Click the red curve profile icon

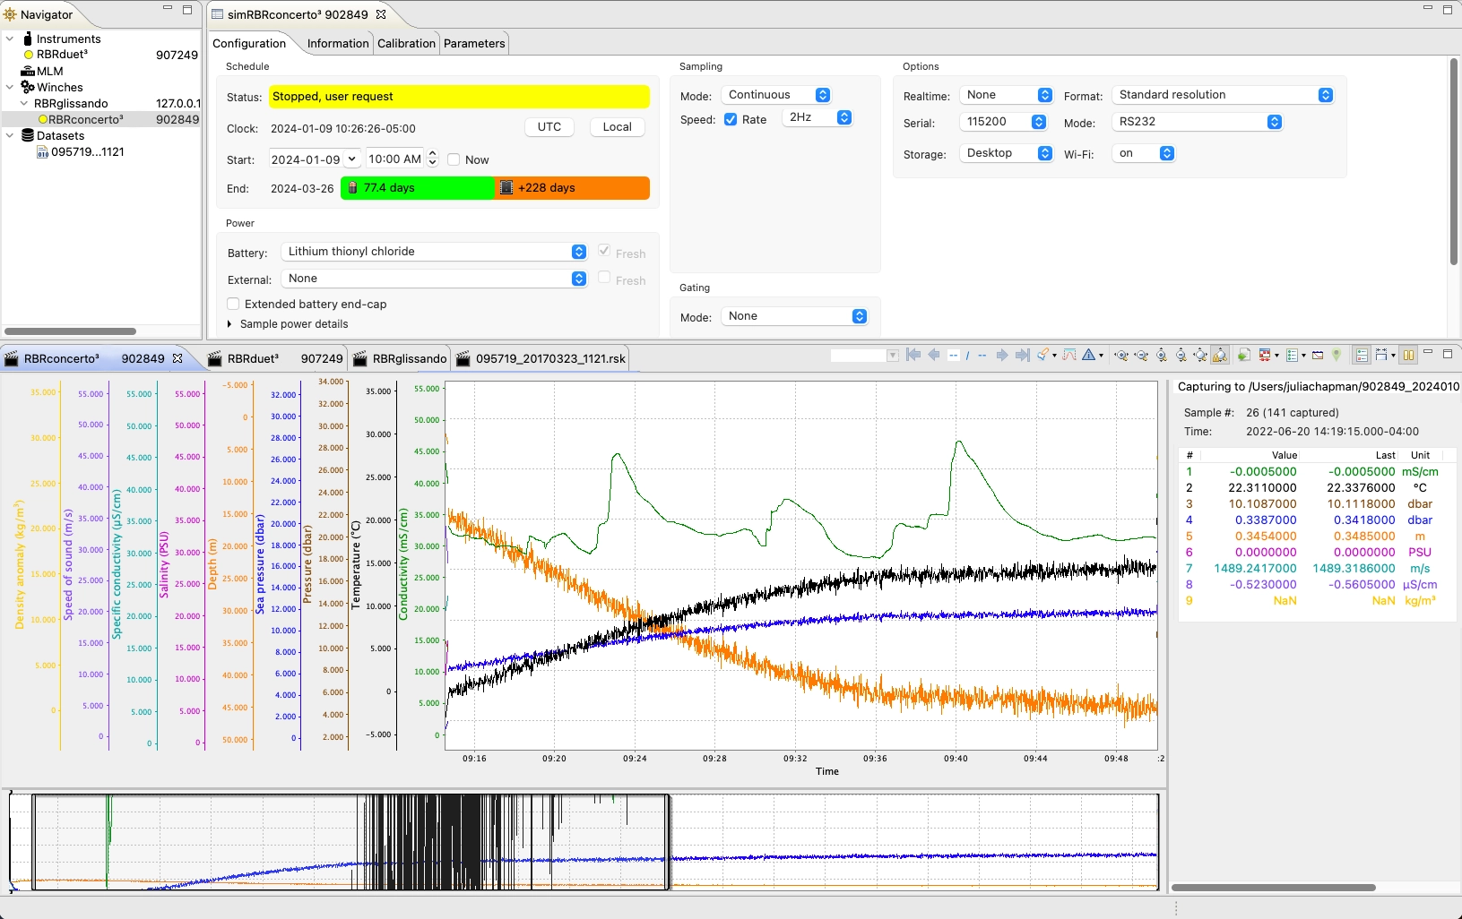coord(1069,355)
